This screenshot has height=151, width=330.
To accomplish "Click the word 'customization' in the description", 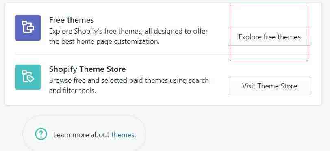I will click(x=136, y=41).
